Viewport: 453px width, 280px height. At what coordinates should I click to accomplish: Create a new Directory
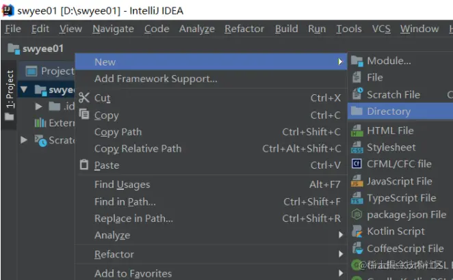click(400, 111)
